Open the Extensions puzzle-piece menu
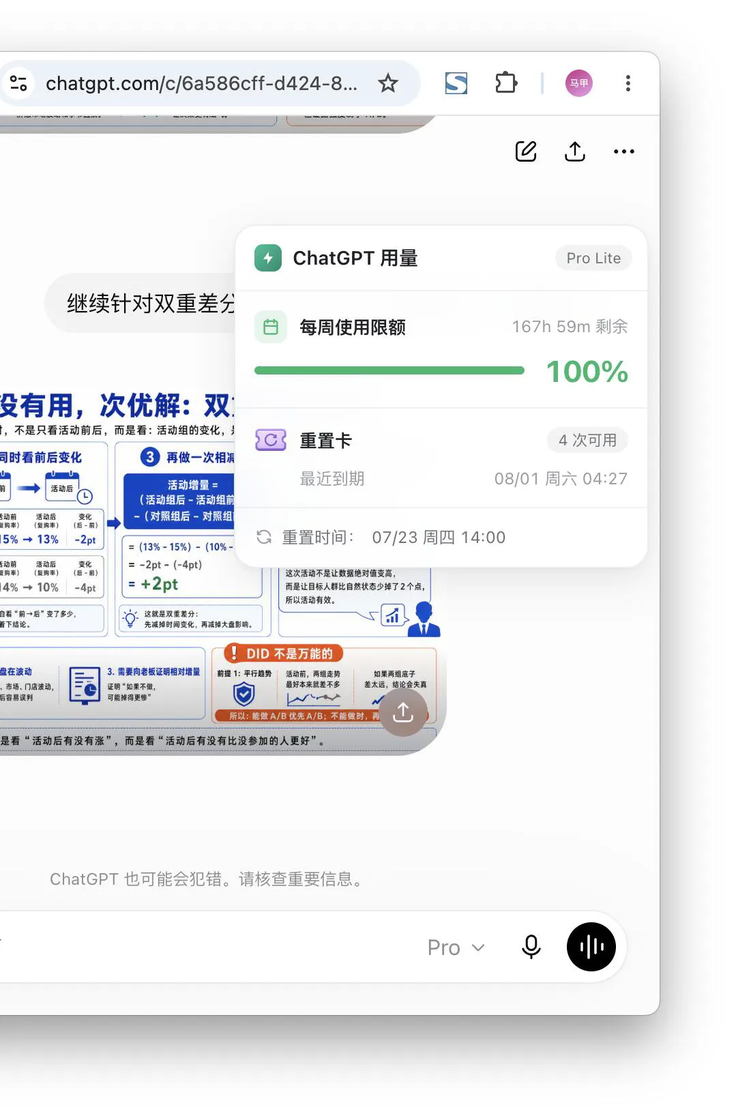This screenshot has width=736, height=1116. coord(505,83)
